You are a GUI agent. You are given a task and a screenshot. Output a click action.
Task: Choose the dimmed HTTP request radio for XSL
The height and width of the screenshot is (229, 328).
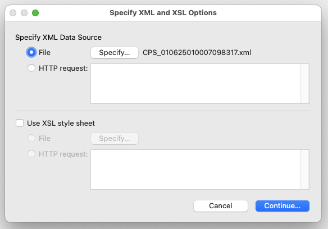(31, 154)
